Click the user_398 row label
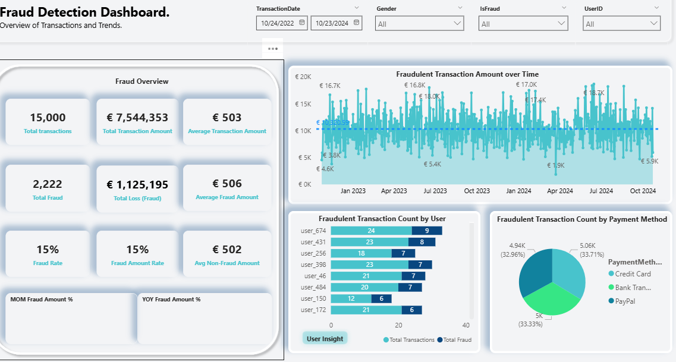The width and height of the screenshot is (676, 362). tap(313, 265)
